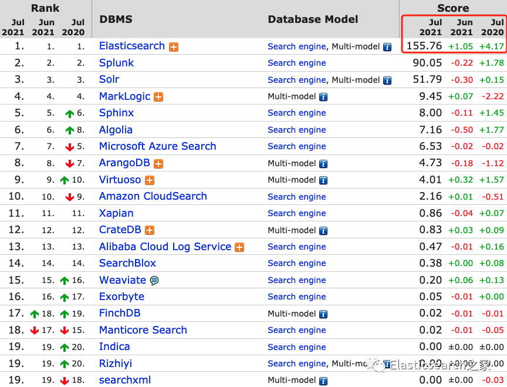The image size is (507, 387).
Task: Click Search engine link in Sphinx row
Action: (x=296, y=113)
